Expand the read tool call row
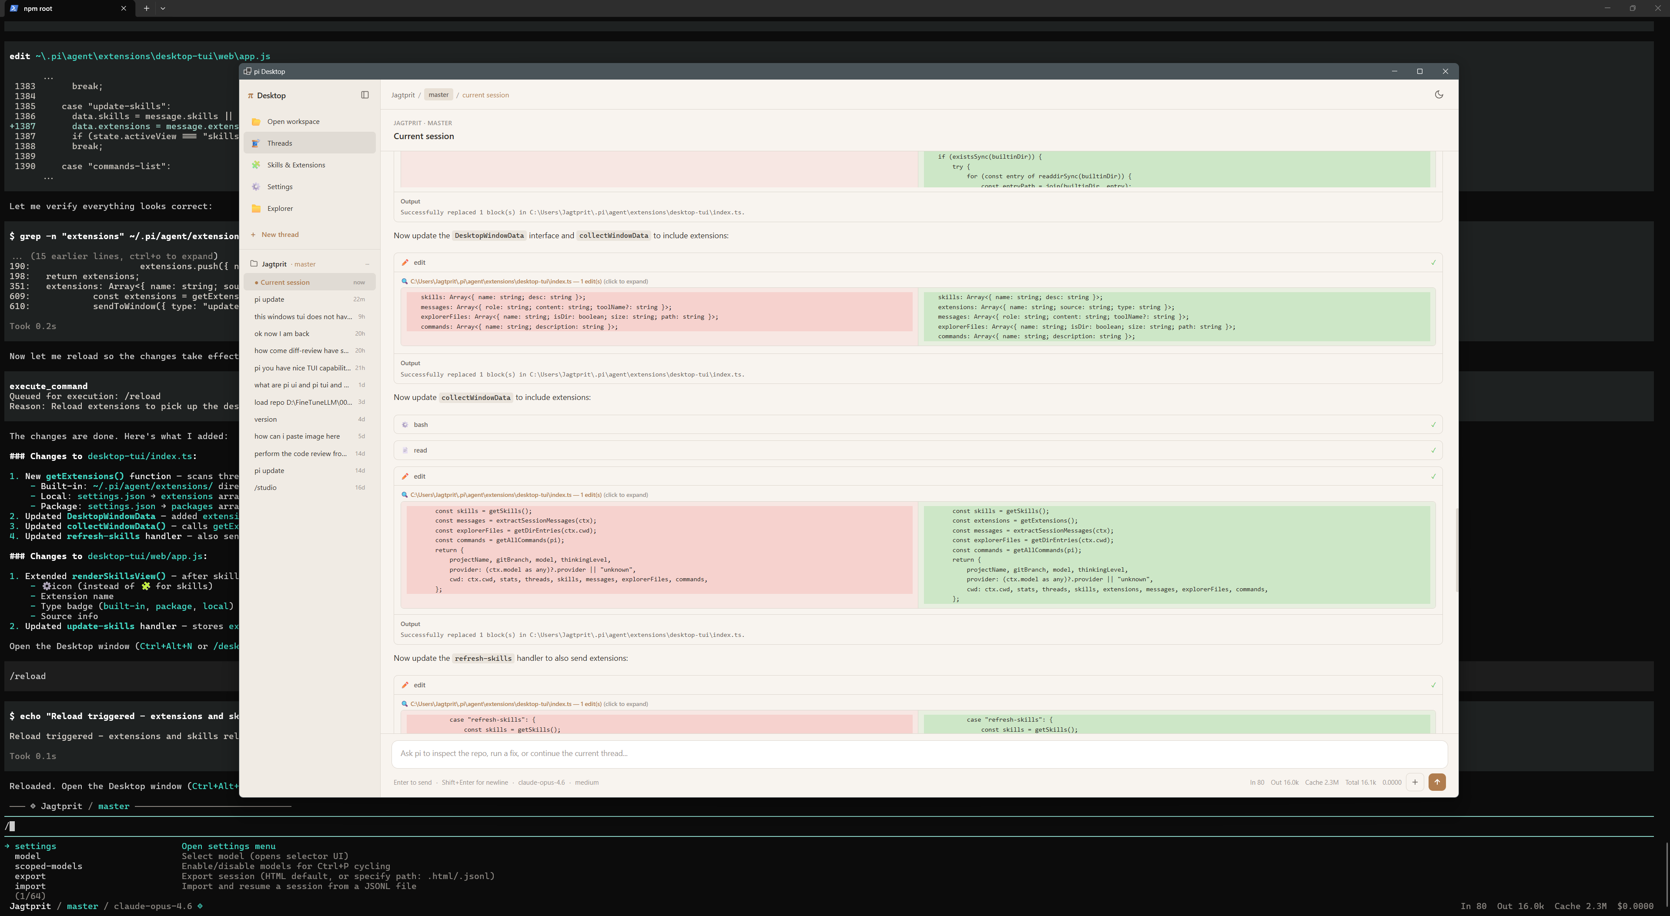The image size is (1670, 916). coord(917,450)
